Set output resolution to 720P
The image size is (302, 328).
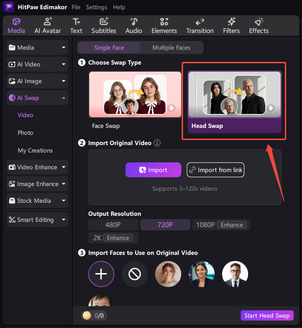click(x=165, y=225)
